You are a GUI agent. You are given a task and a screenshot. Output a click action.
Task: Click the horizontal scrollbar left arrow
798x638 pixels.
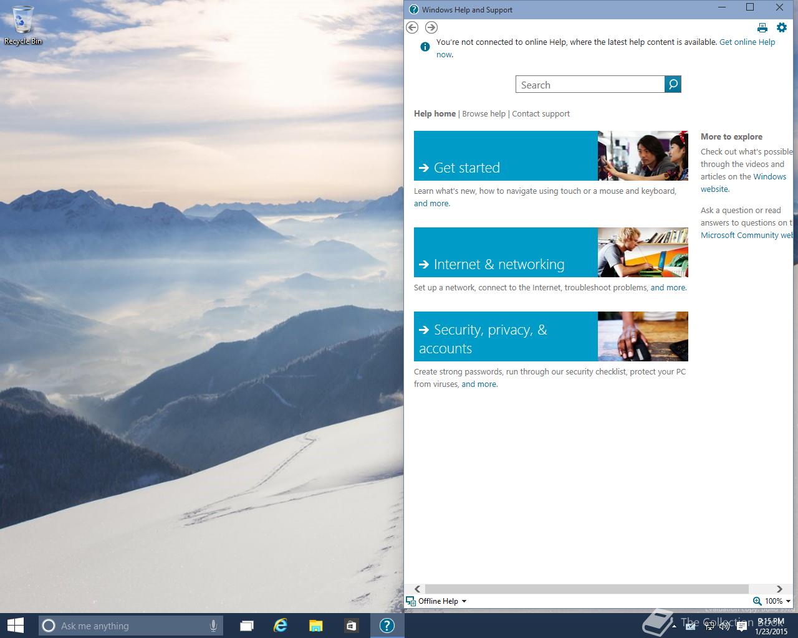click(x=418, y=589)
